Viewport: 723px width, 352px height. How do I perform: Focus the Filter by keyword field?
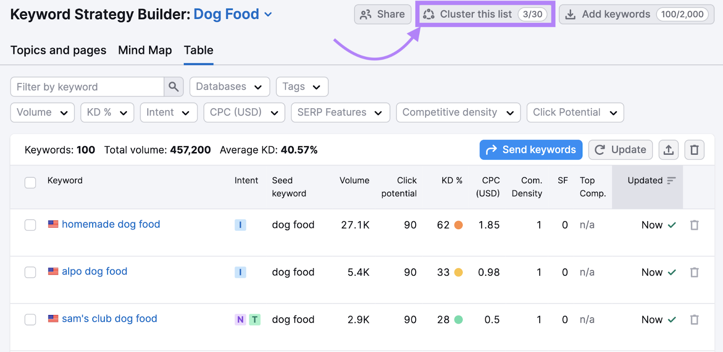click(87, 87)
